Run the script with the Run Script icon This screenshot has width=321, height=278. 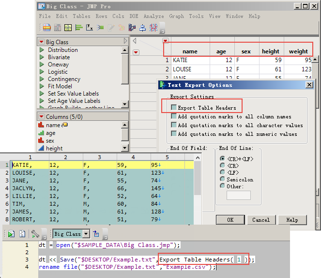[11, 234]
